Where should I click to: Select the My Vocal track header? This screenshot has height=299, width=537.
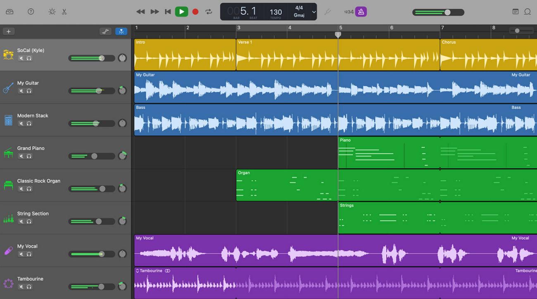[x=66, y=251]
